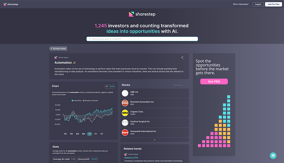Click the colorful blocks graphic in PRO panel

(x=214, y=121)
